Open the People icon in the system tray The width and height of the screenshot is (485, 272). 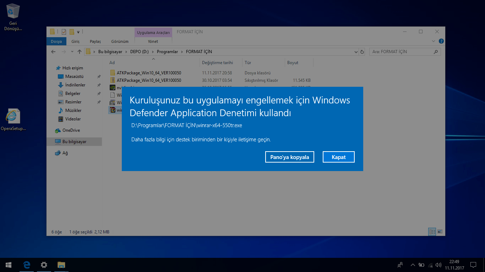[400, 265]
